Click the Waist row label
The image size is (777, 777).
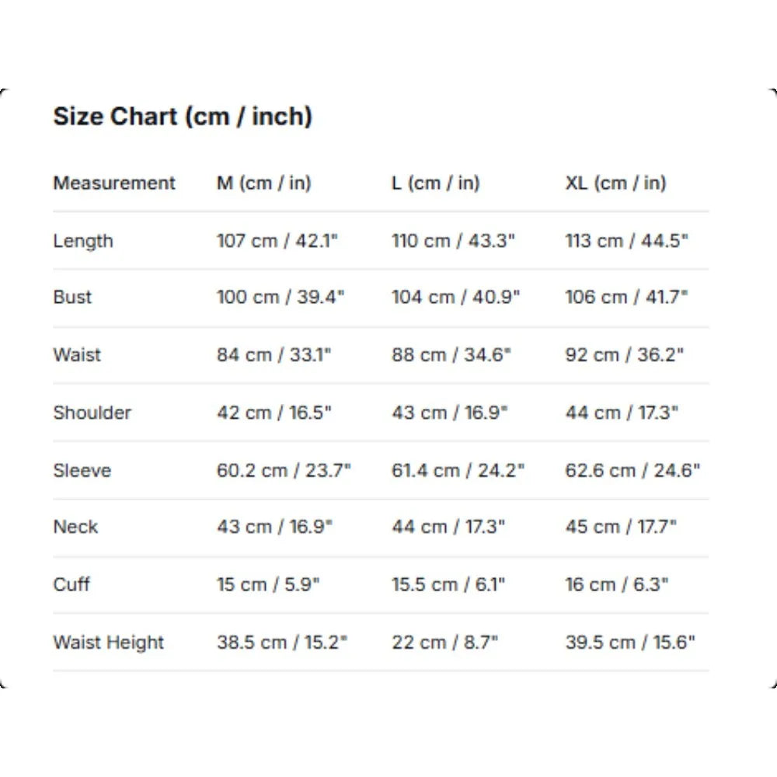pyautogui.click(x=77, y=355)
